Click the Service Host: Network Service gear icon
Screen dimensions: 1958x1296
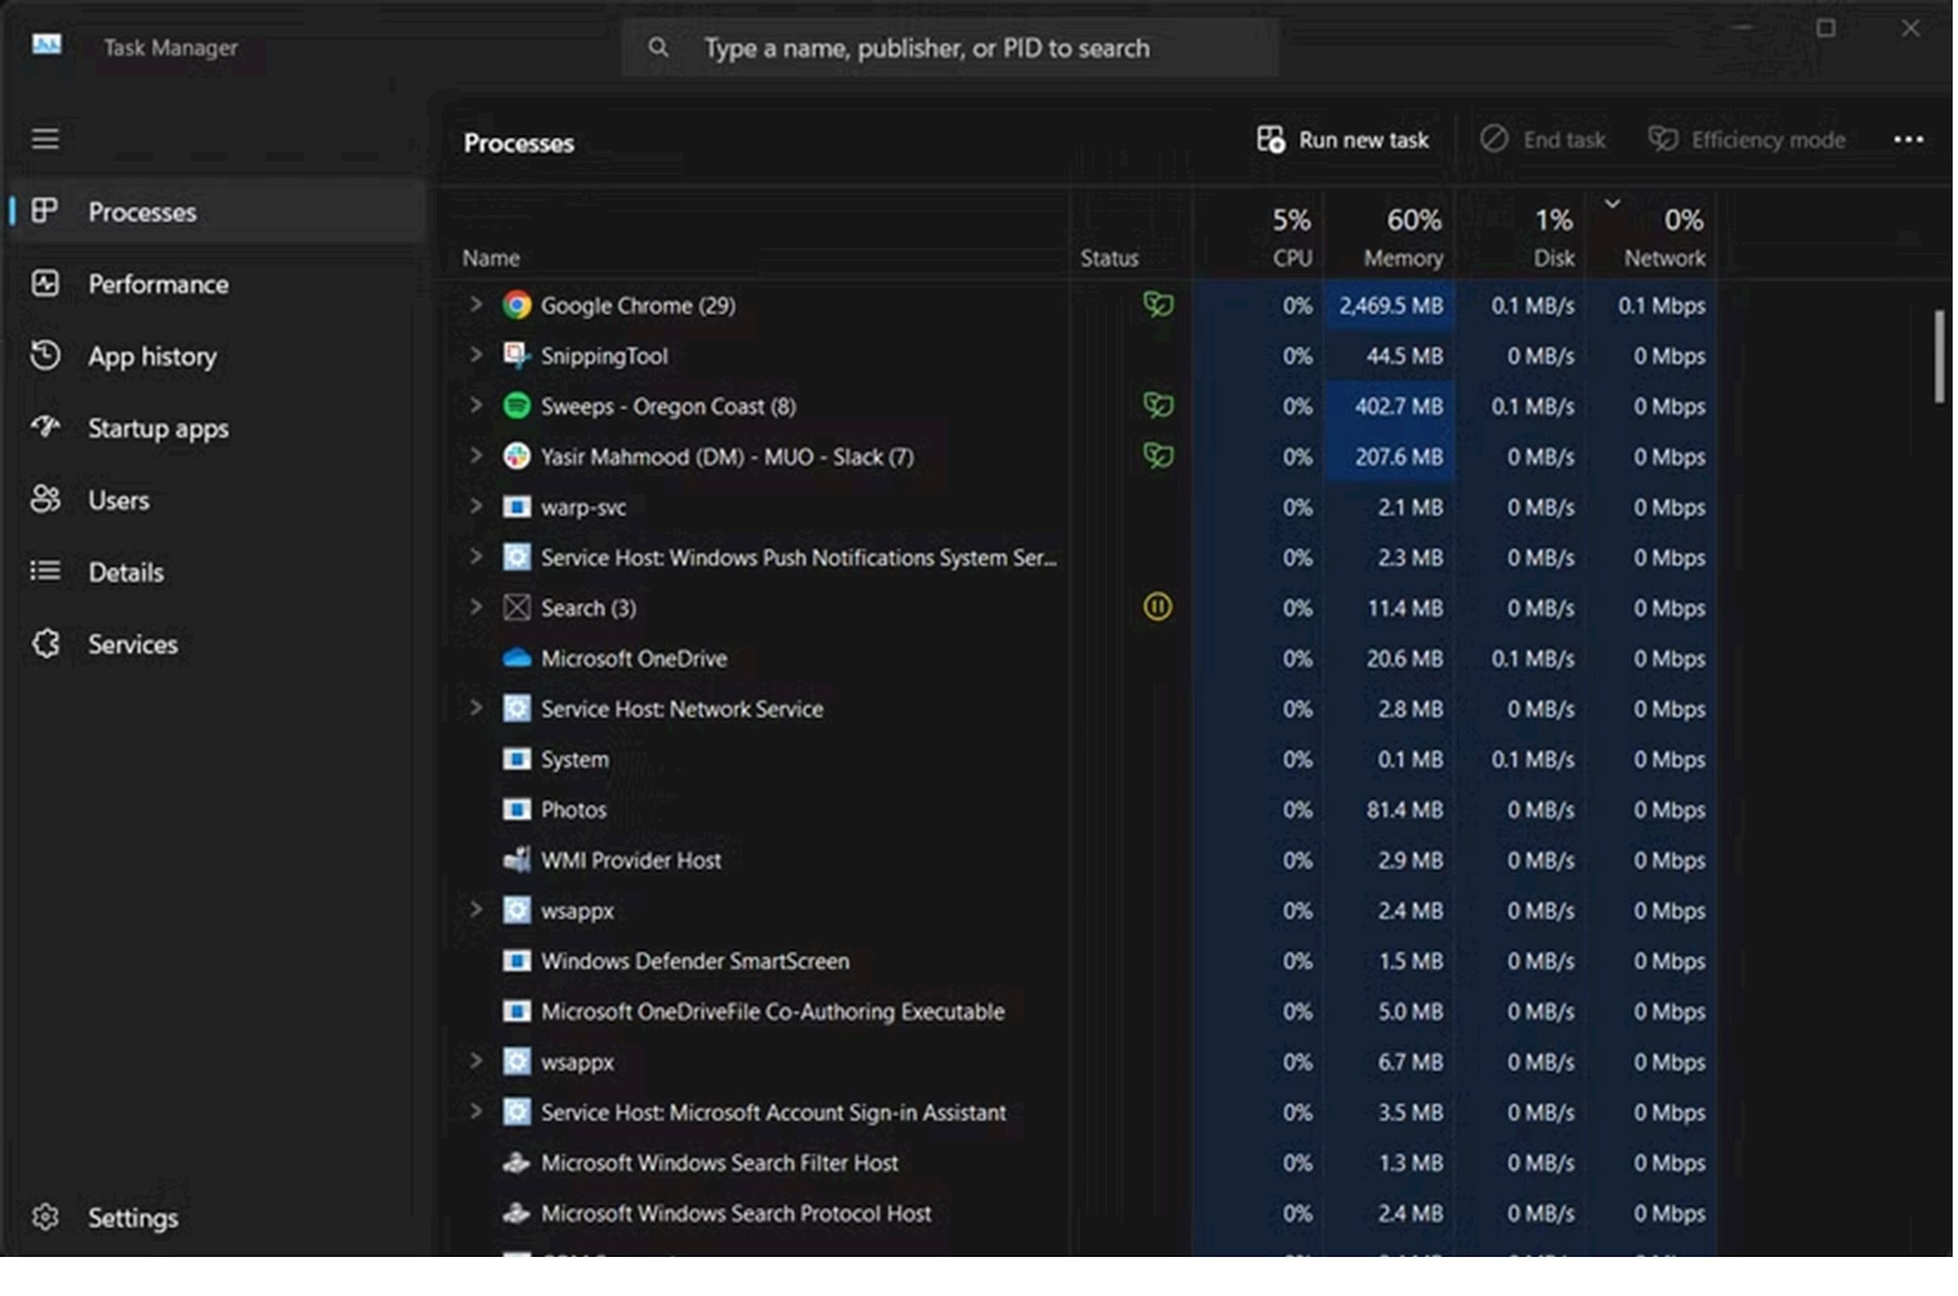tap(518, 709)
